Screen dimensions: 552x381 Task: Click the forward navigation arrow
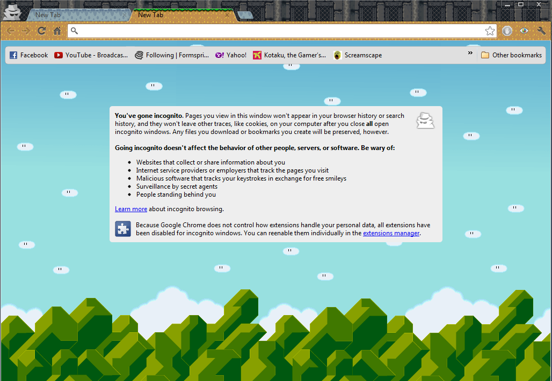pos(26,31)
